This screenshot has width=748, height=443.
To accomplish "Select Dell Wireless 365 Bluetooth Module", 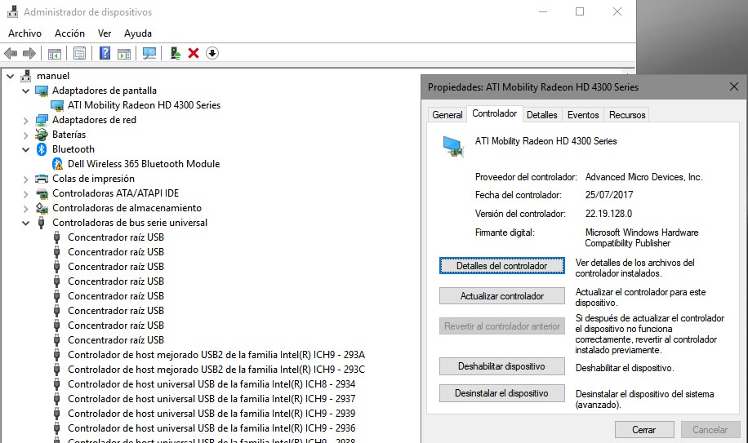I will [x=144, y=164].
